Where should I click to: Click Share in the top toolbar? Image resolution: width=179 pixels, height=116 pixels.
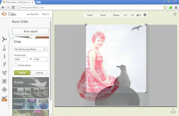tap(116, 15)
